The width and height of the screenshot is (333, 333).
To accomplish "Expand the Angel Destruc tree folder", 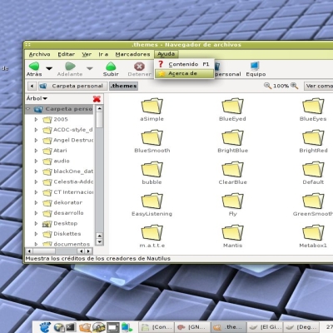I will coord(36,141).
